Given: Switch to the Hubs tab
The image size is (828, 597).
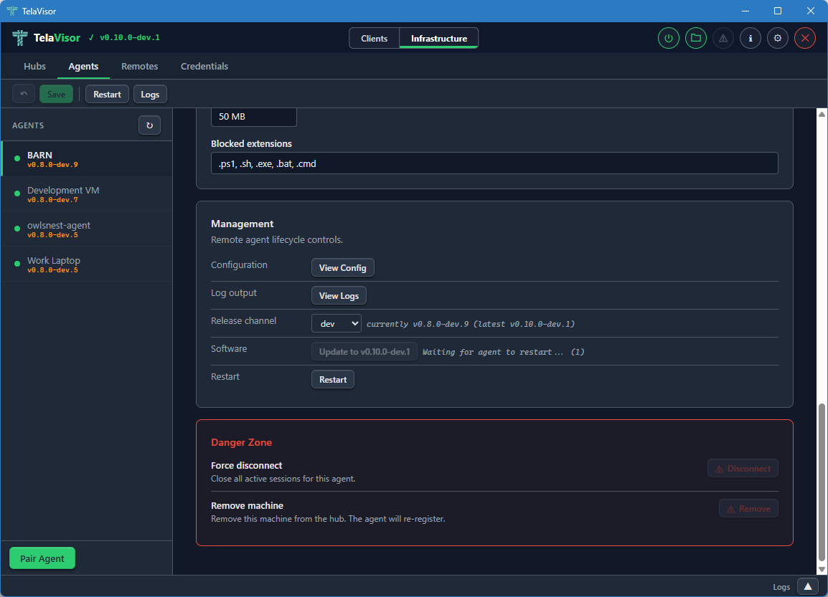Looking at the screenshot, I should click(x=34, y=67).
